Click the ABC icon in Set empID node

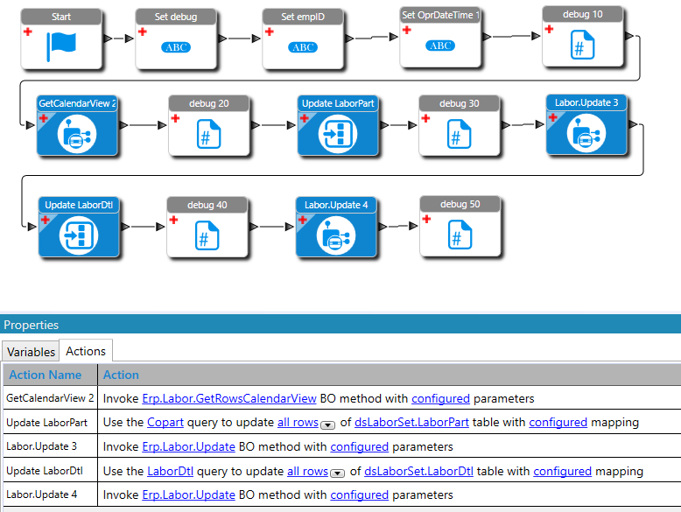pyautogui.click(x=303, y=47)
